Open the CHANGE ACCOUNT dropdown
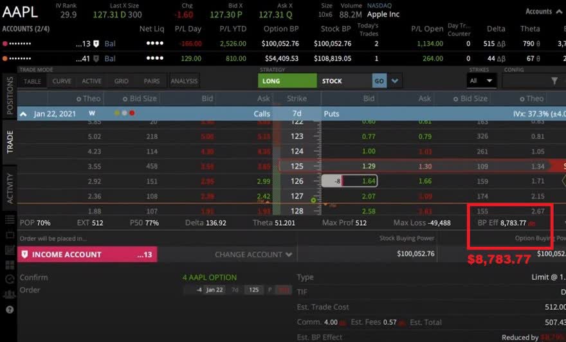 click(253, 255)
